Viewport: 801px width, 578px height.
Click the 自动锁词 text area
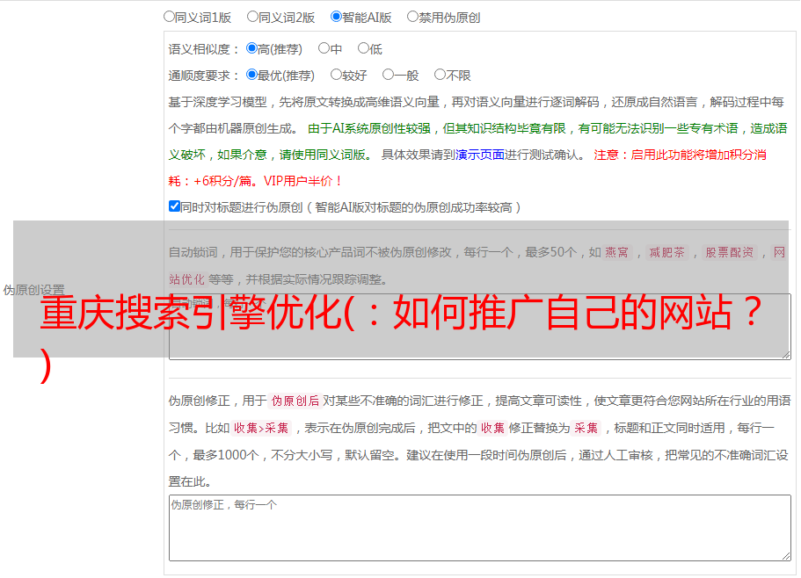pos(480,327)
